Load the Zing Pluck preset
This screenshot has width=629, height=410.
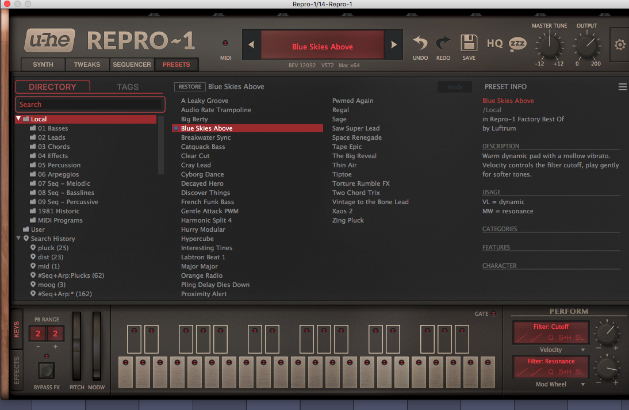pos(348,220)
